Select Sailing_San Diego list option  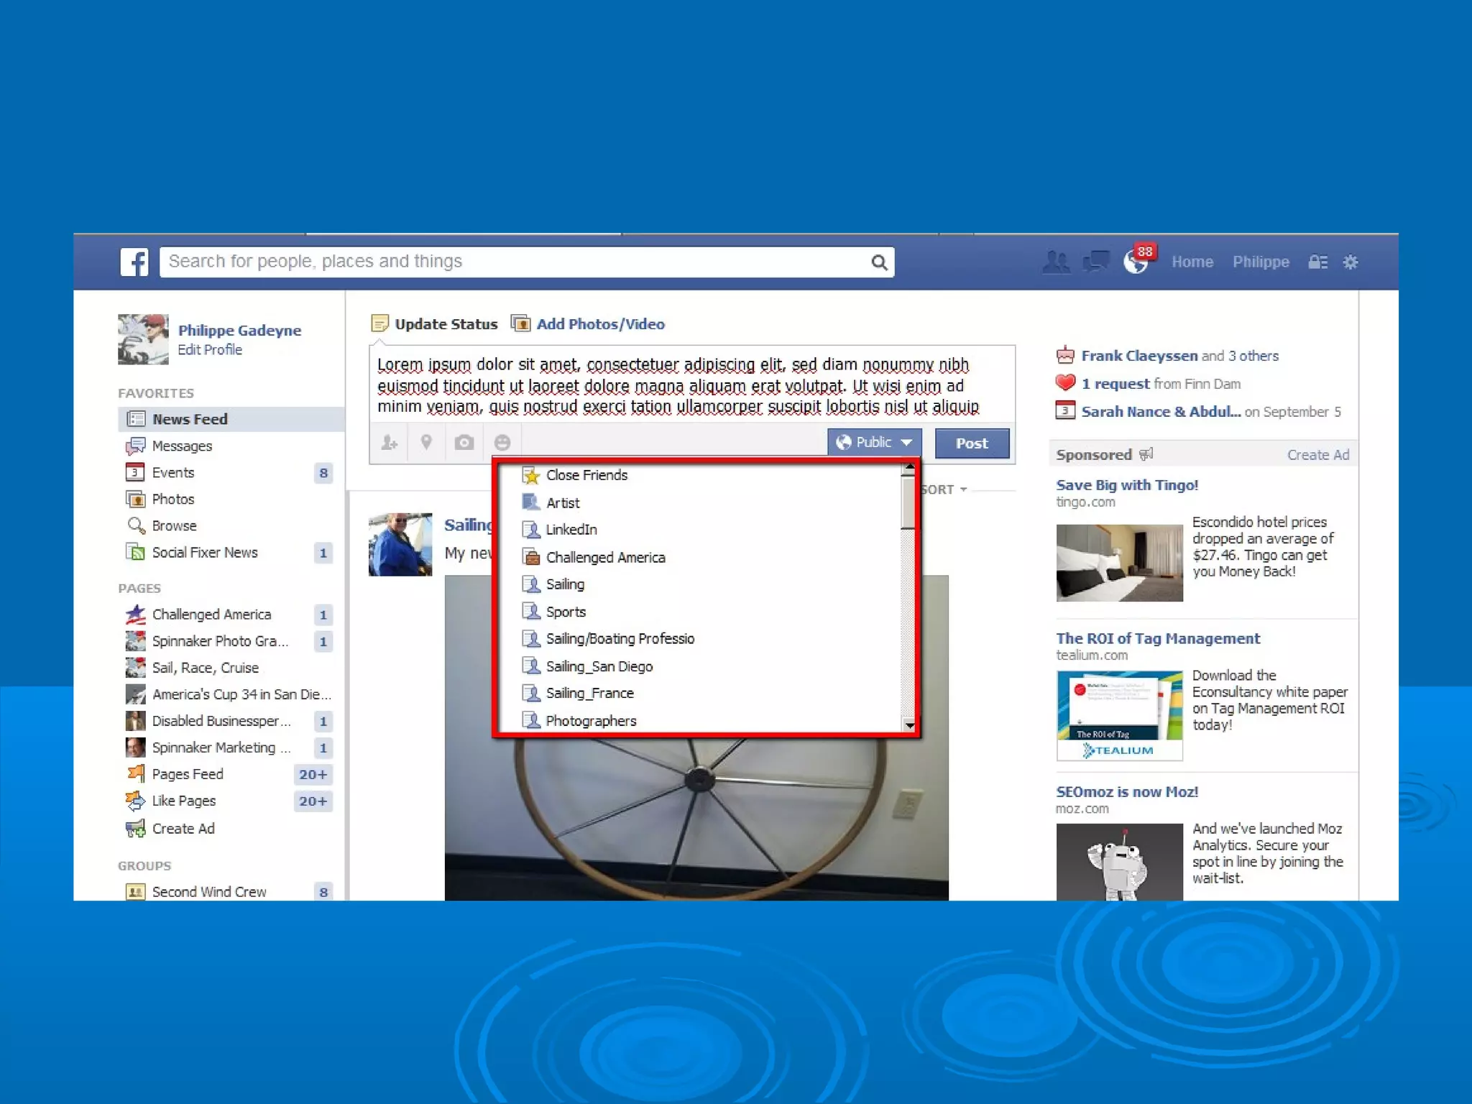[599, 666]
